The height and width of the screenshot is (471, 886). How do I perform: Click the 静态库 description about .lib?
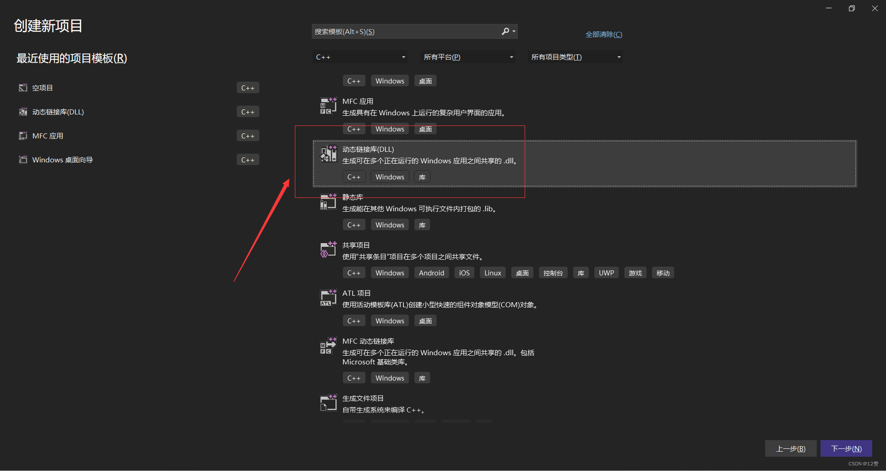[420, 209]
